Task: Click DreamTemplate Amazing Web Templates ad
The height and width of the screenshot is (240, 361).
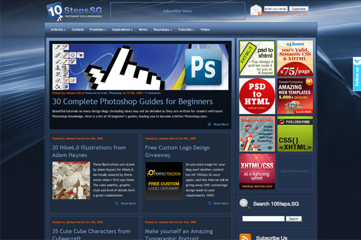Action: pyautogui.click(x=295, y=96)
